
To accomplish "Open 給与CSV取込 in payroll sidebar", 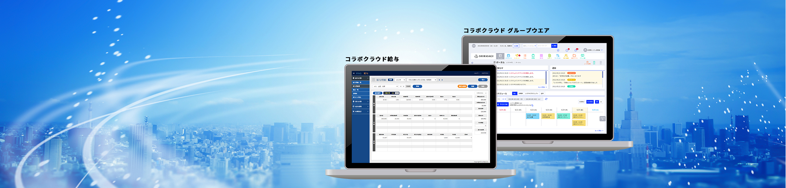I will pos(360,97).
